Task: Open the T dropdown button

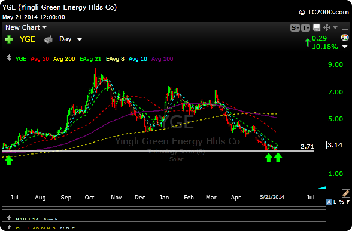Action: click(x=305, y=27)
